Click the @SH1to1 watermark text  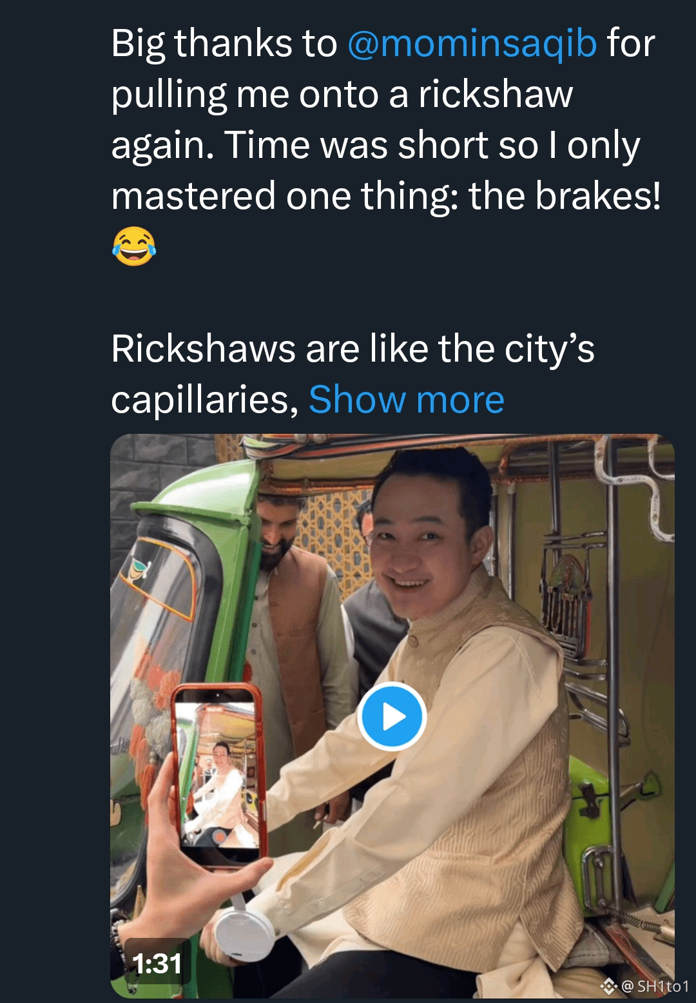coord(655,986)
